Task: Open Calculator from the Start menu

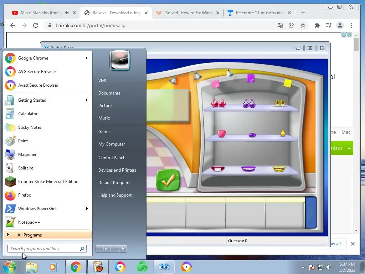Action: pos(48,114)
